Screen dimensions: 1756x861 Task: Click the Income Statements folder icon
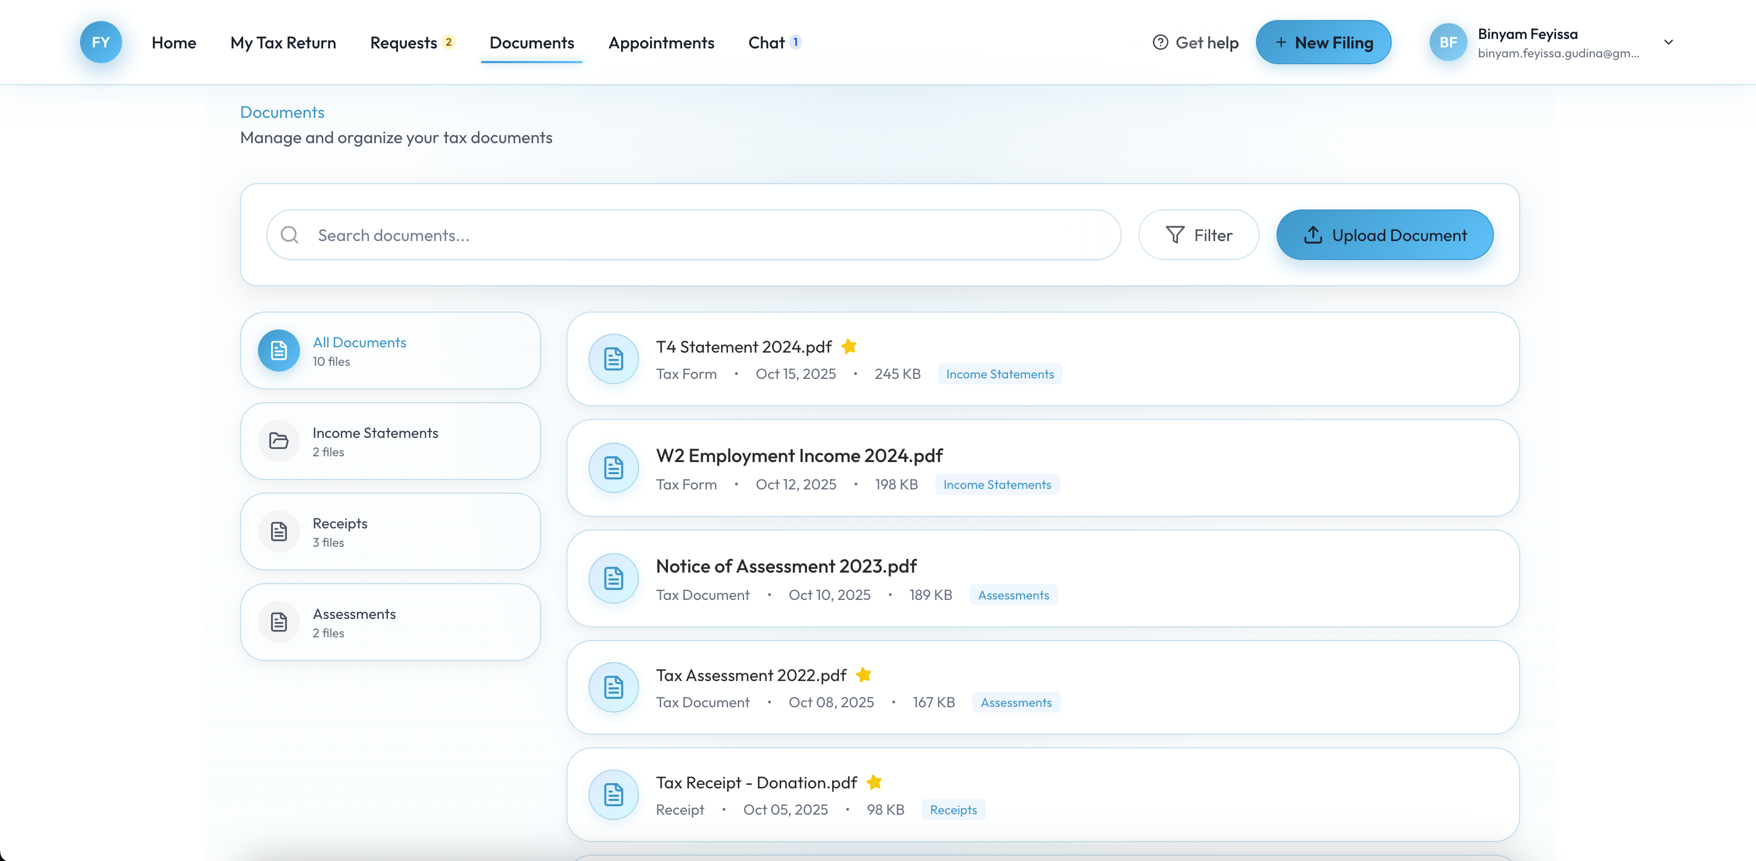[279, 441]
